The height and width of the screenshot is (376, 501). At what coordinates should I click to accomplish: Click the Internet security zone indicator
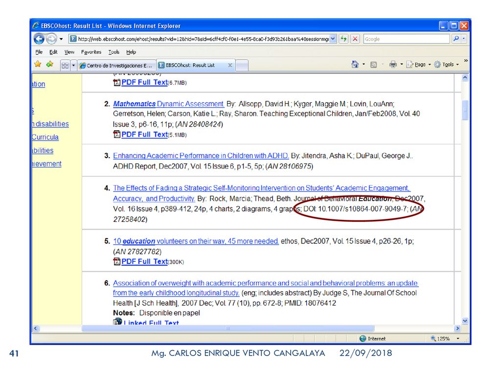pyautogui.click(x=372, y=339)
